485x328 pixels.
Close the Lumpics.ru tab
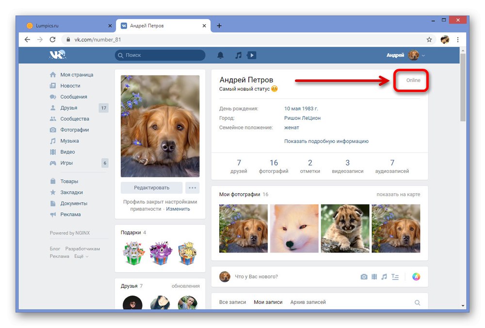[110, 26]
